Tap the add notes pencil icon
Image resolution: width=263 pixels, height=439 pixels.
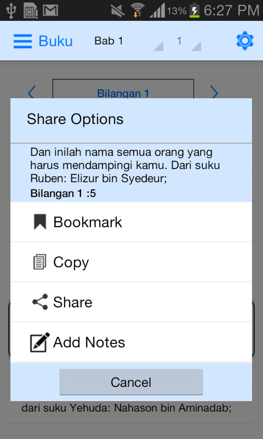[x=39, y=342]
